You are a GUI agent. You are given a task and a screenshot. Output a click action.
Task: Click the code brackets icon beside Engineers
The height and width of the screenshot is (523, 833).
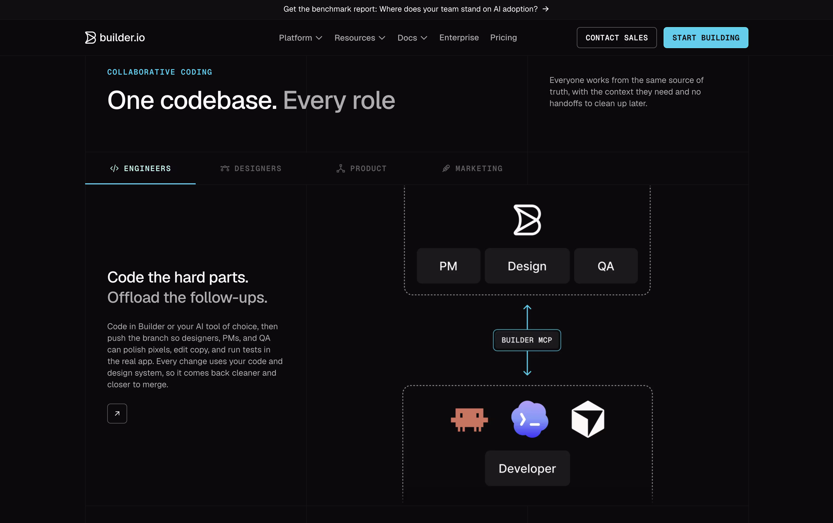(114, 168)
